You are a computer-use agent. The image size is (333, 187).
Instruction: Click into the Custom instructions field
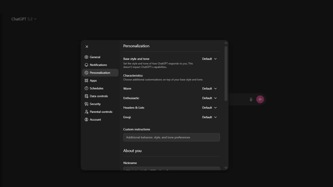coord(171,137)
